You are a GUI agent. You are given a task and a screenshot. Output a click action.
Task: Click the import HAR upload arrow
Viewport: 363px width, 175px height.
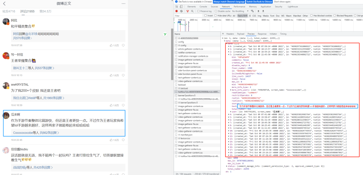[x=258, y=11]
